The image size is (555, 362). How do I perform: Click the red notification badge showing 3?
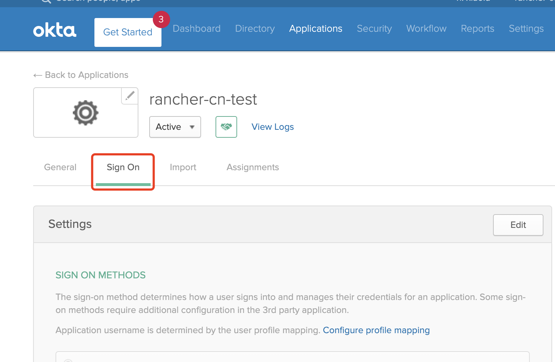pos(161,19)
